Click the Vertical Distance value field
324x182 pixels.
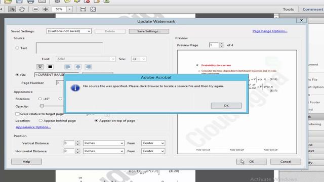click(x=69, y=143)
